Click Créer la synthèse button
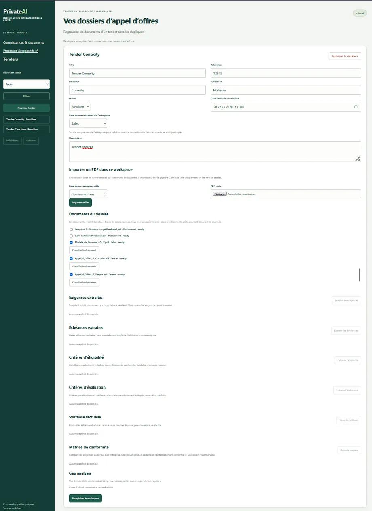 click(x=349, y=420)
